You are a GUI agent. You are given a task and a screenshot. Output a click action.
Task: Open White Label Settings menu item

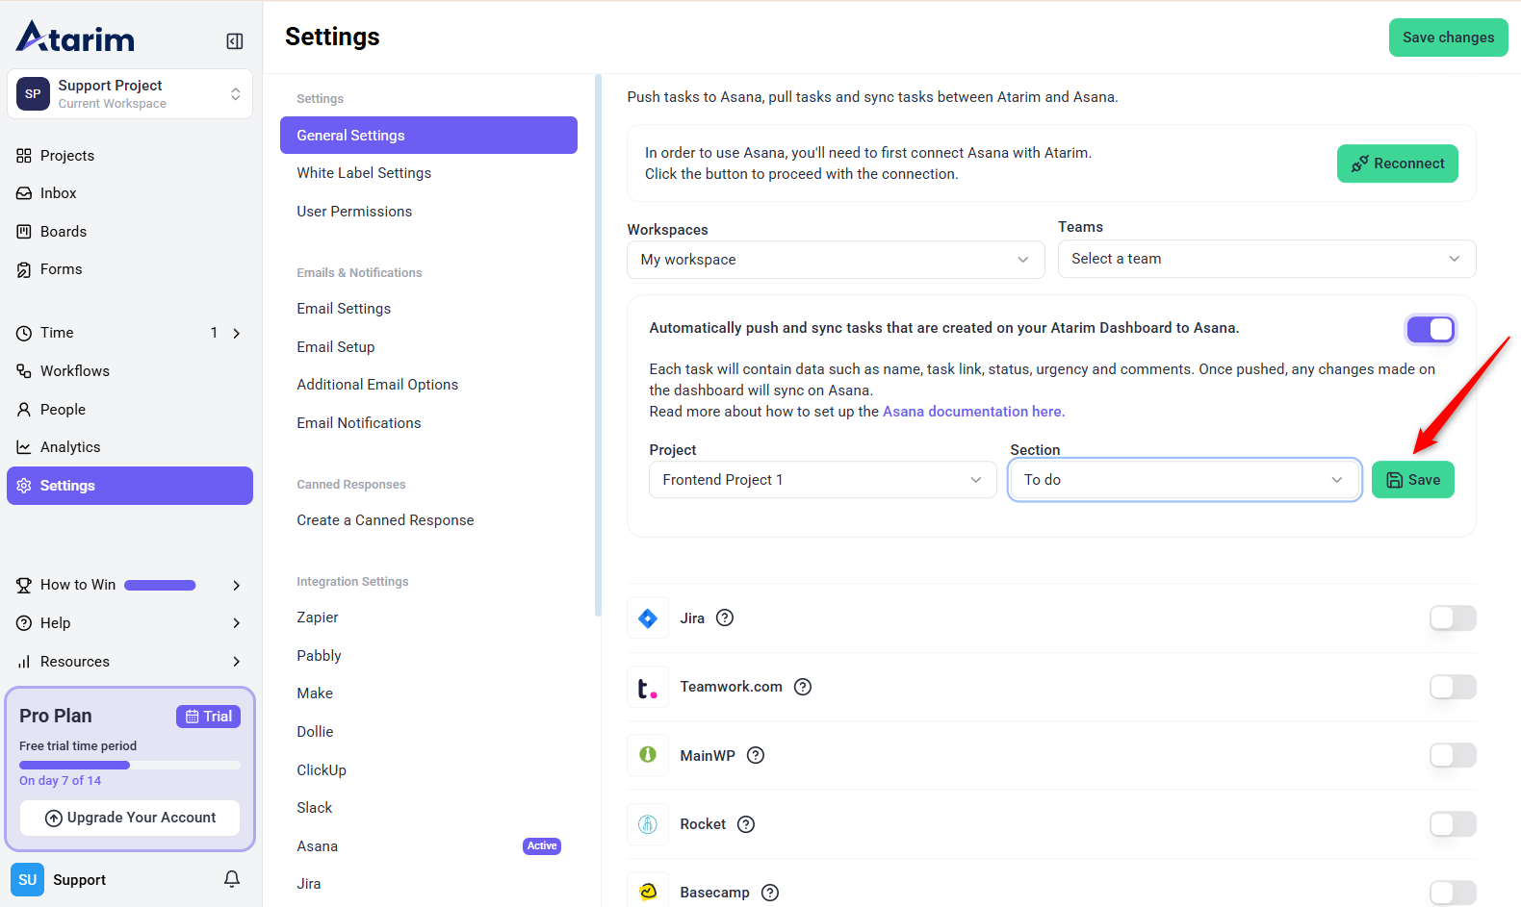pyautogui.click(x=364, y=173)
